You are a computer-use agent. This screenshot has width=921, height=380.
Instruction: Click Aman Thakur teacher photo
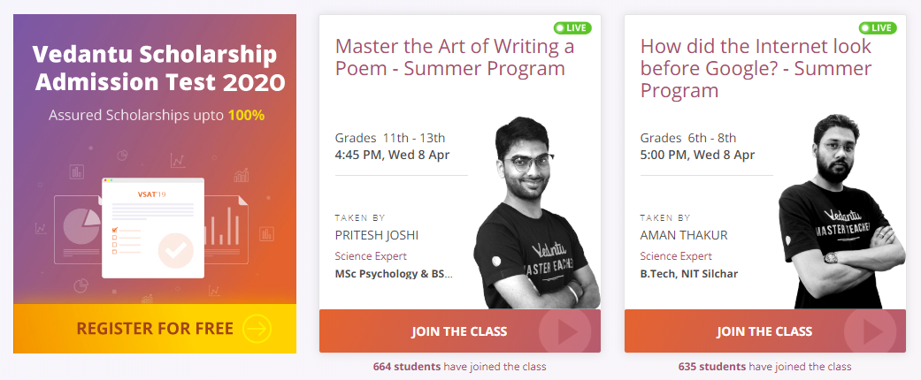click(841, 211)
